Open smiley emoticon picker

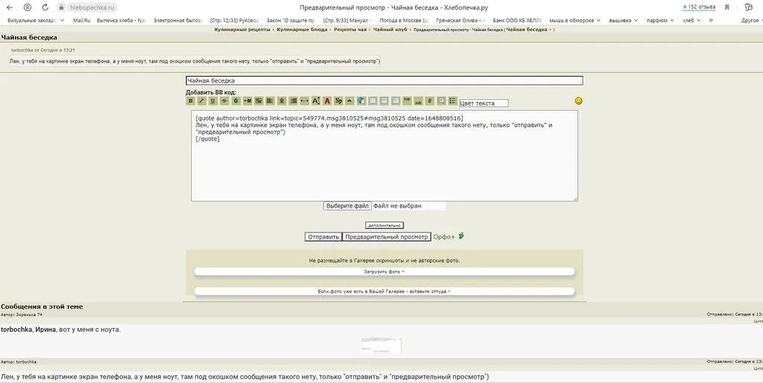(x=579, y=101)
